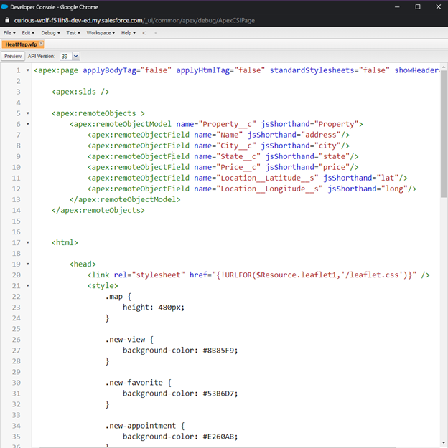
Task: Click the closing </apex:remoteObjects> tag
Action: tap(98, 210)
